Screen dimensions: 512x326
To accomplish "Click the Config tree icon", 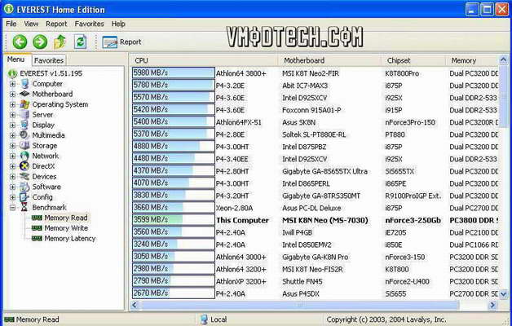I will pyautogui.click(x=24, y=197).
